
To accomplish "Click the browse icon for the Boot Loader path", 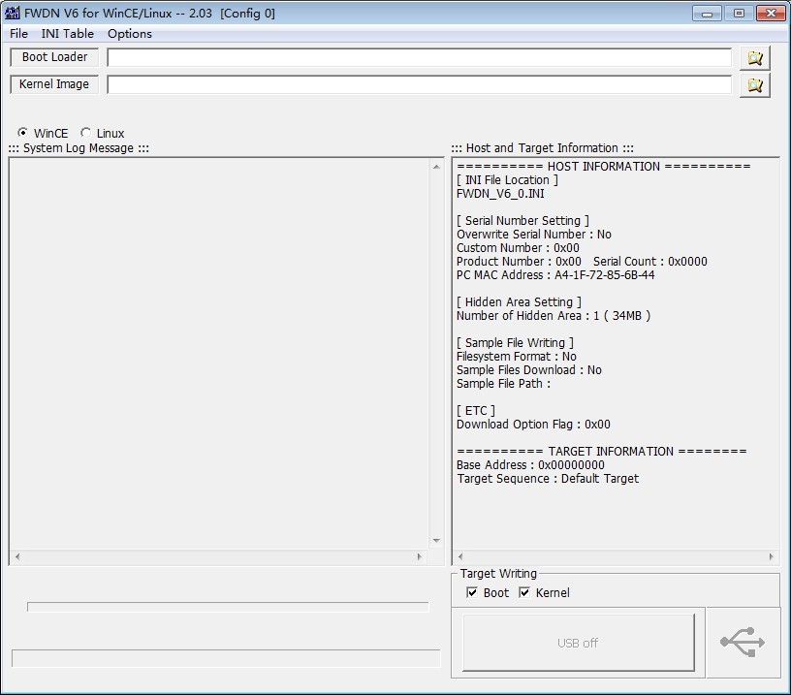I will point(755,58).
